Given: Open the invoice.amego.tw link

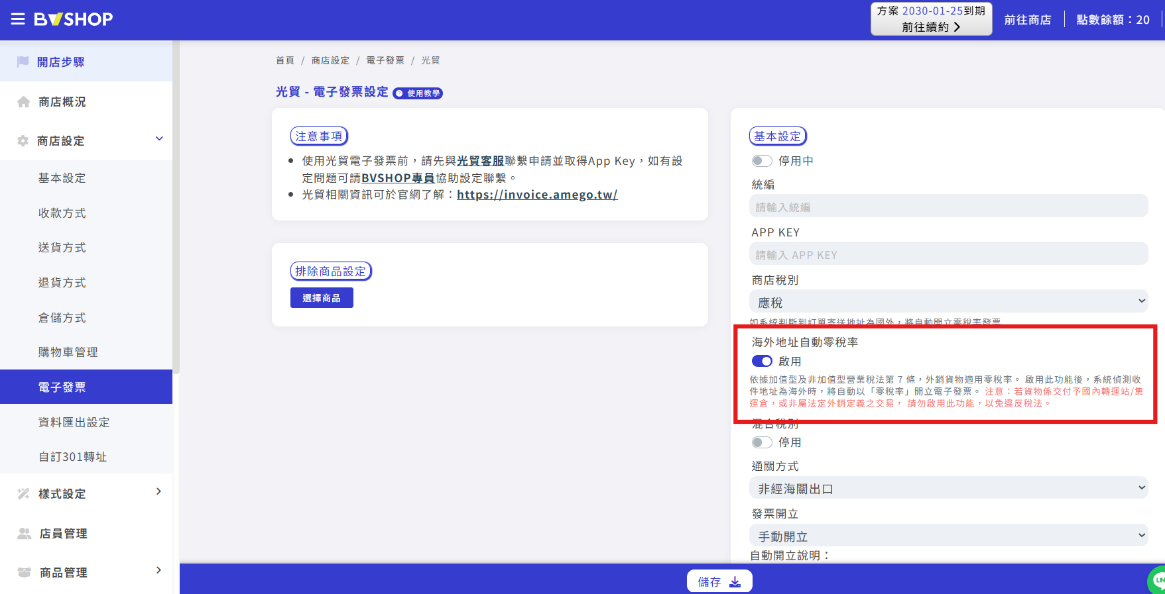Looking at the screenshot, I should click(537, 195).
